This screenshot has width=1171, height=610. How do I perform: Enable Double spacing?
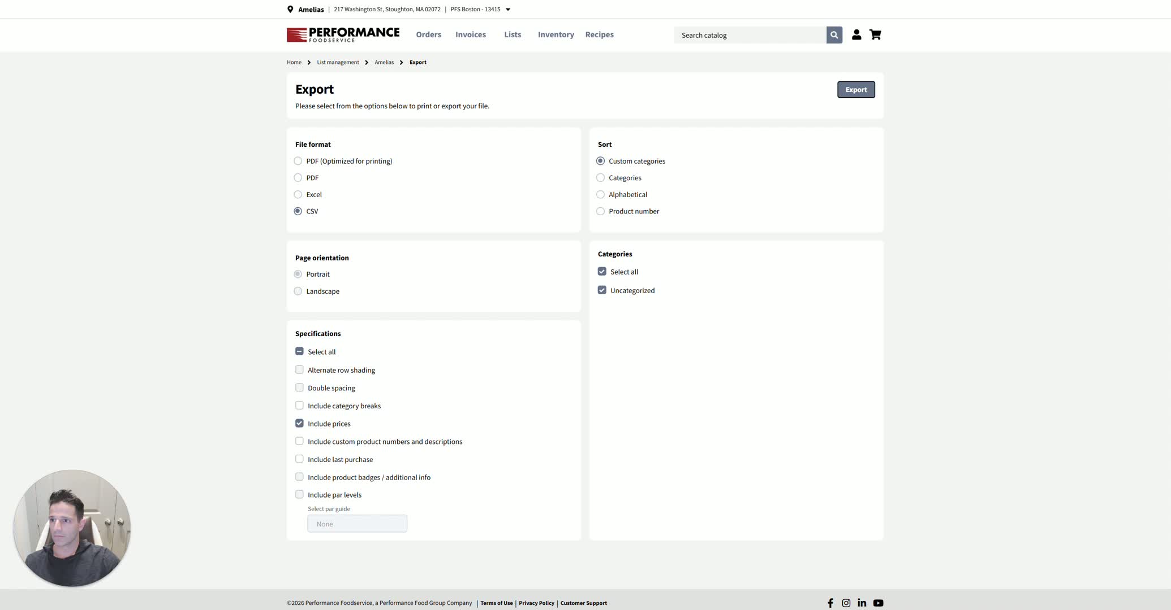pyautogui.click(x=299, y=387)
